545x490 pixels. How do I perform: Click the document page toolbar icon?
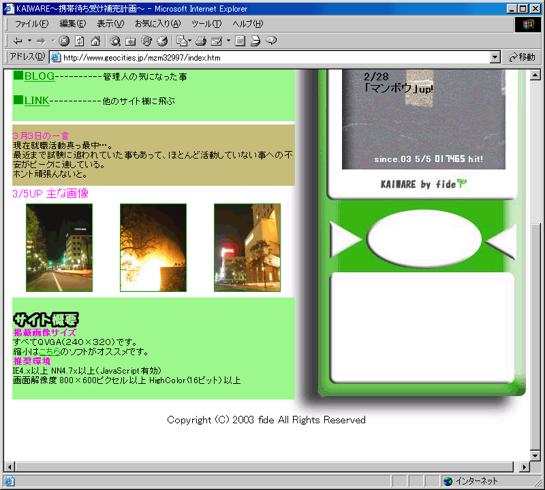click(x=240, y=41)
